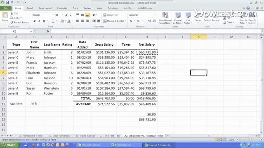This screenshot has height=148, width=264.
Task: Click the Format Painter tool
Action: click(20, 22)
